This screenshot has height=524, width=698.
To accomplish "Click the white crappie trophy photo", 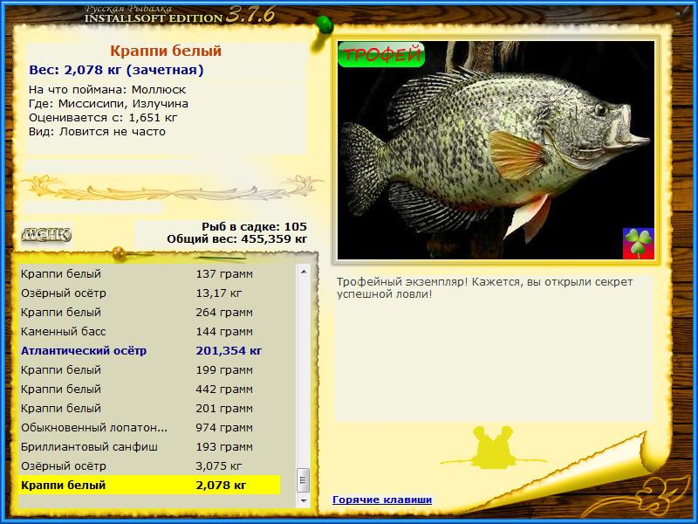I will [x=496, y=150].
